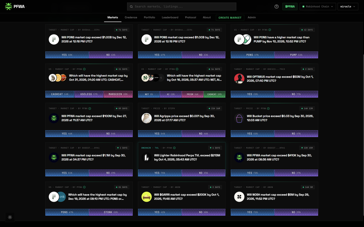364x227 pixels.
Task: Open the PONS vs PUMP paired token icons
Action: click(x=243, y=40)
